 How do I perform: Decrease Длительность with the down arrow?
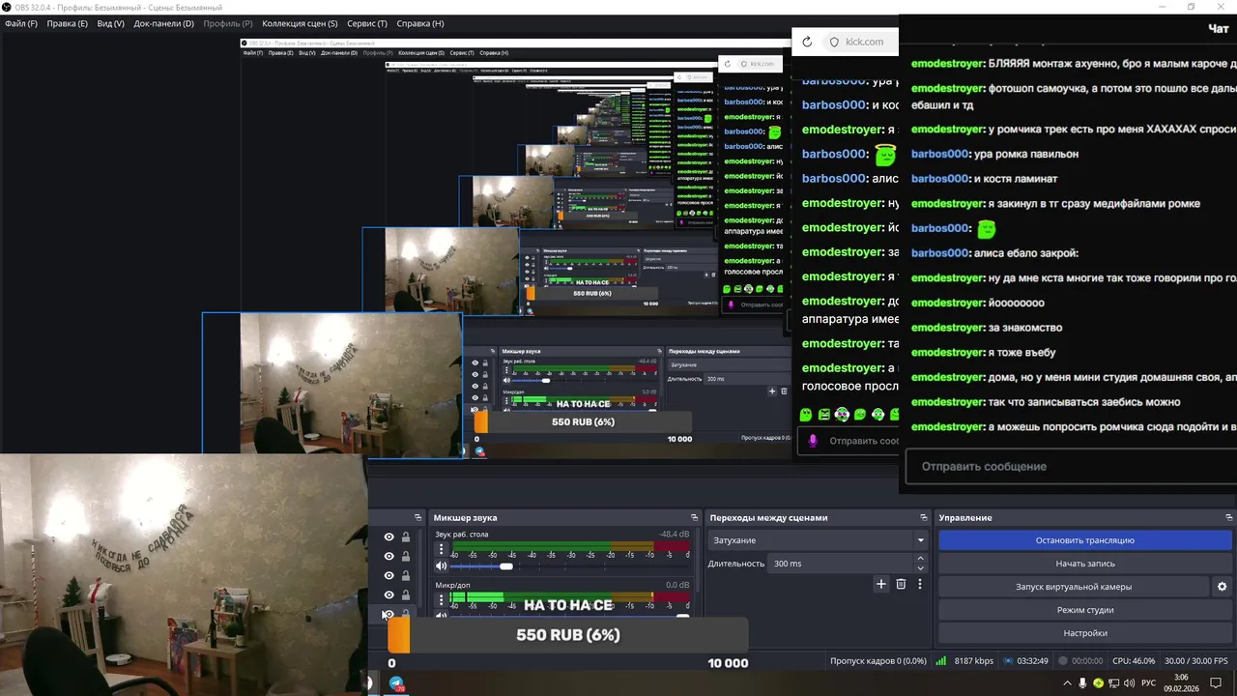pyautogui.click(x=920, y=568)
